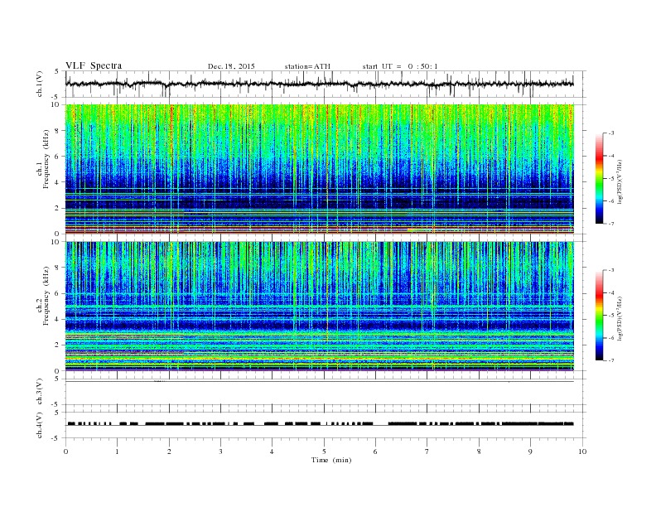Click the "2" kHz tick on ch.2 spectrogram
656x507 pixels.
(x=58, y=345)
